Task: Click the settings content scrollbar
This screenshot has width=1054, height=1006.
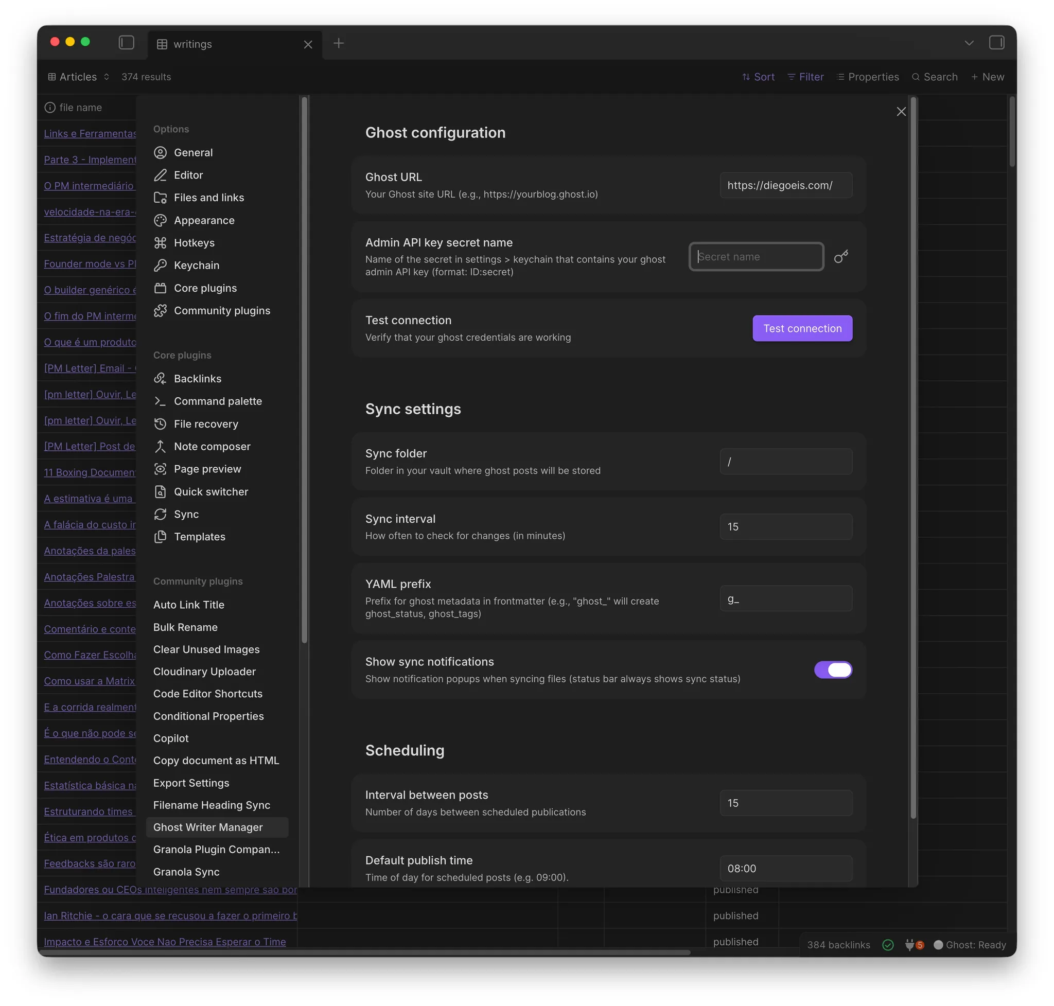Action: 914,457
